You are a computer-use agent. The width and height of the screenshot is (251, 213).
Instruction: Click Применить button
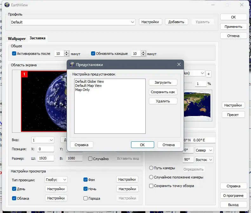(234, 27)
